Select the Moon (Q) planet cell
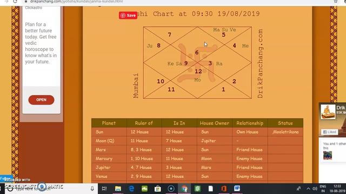 coord(109,141)
